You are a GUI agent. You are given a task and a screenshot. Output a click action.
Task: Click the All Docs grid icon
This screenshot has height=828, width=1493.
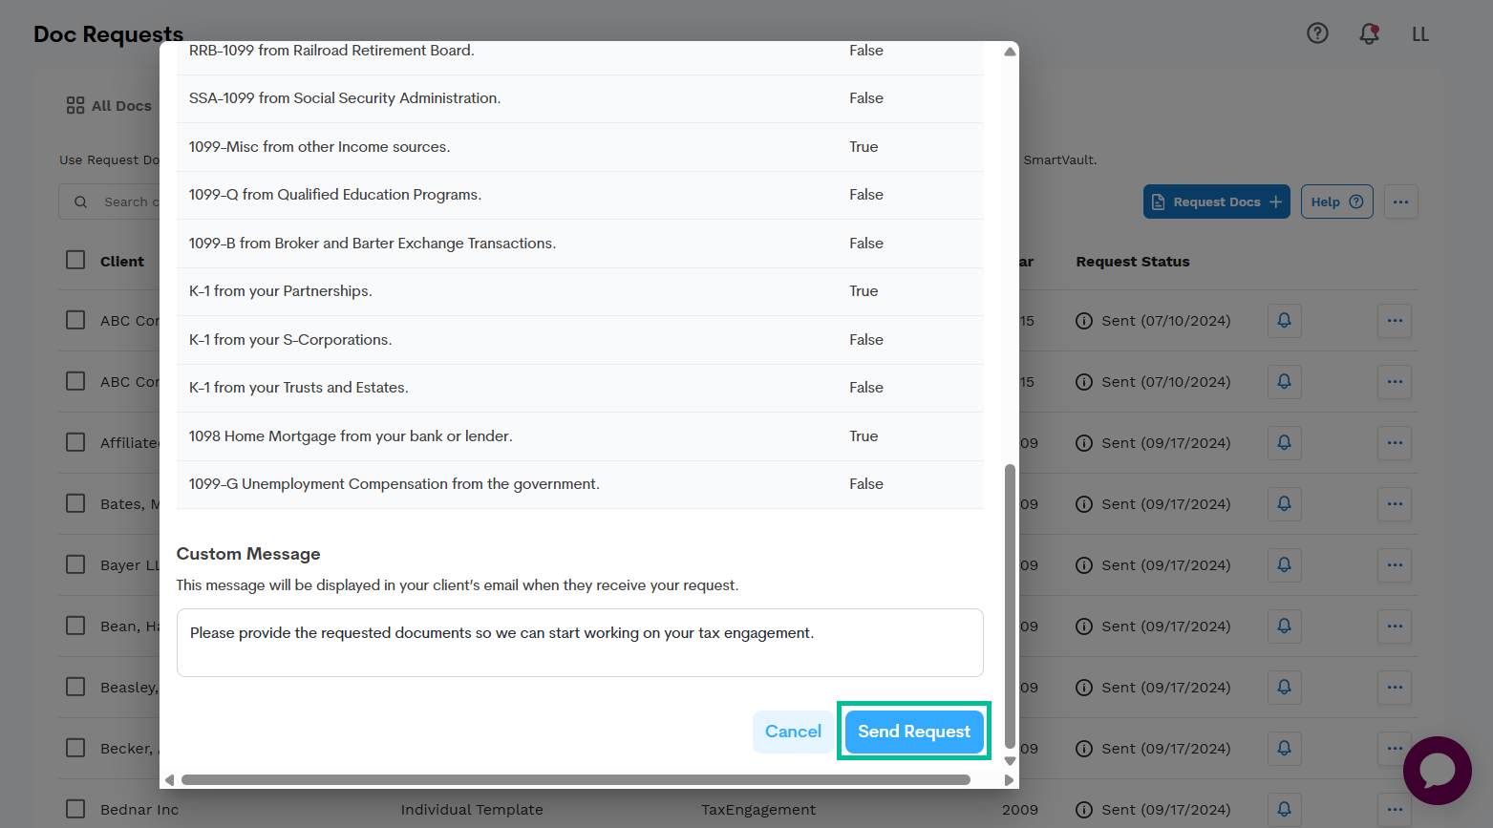click(75, 106)
